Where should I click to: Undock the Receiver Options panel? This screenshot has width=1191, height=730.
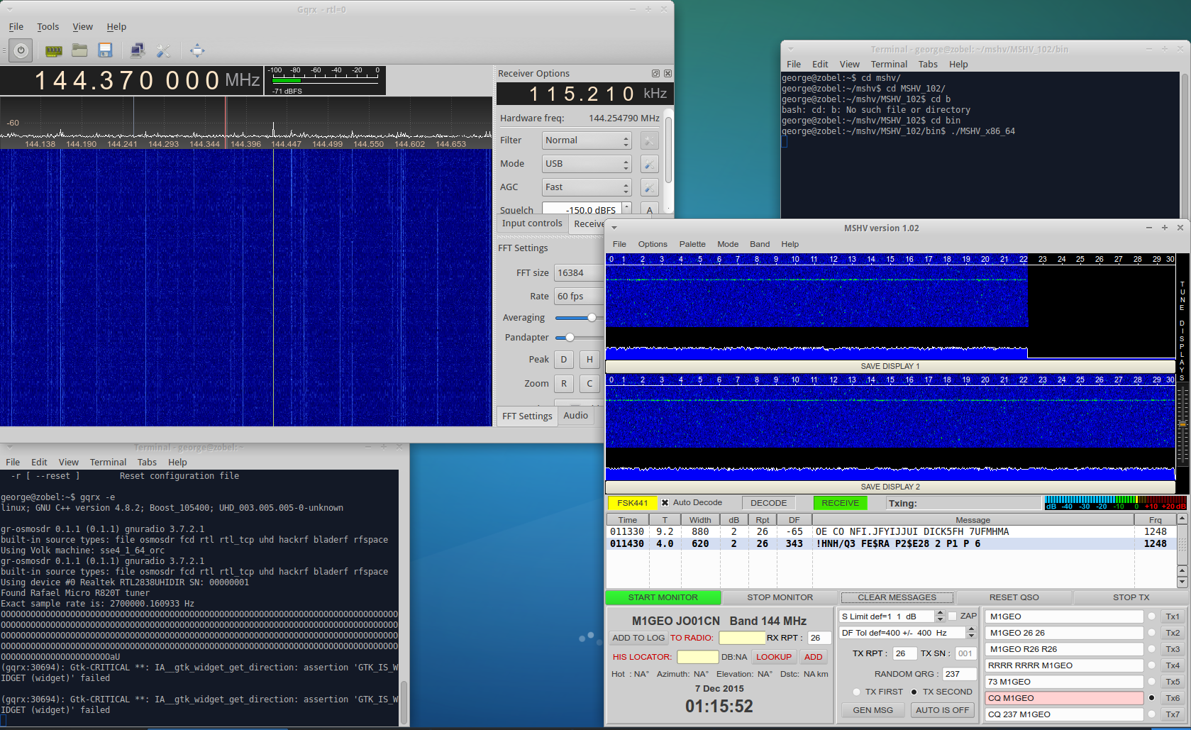pyautogui.click(x=655, y=74)
